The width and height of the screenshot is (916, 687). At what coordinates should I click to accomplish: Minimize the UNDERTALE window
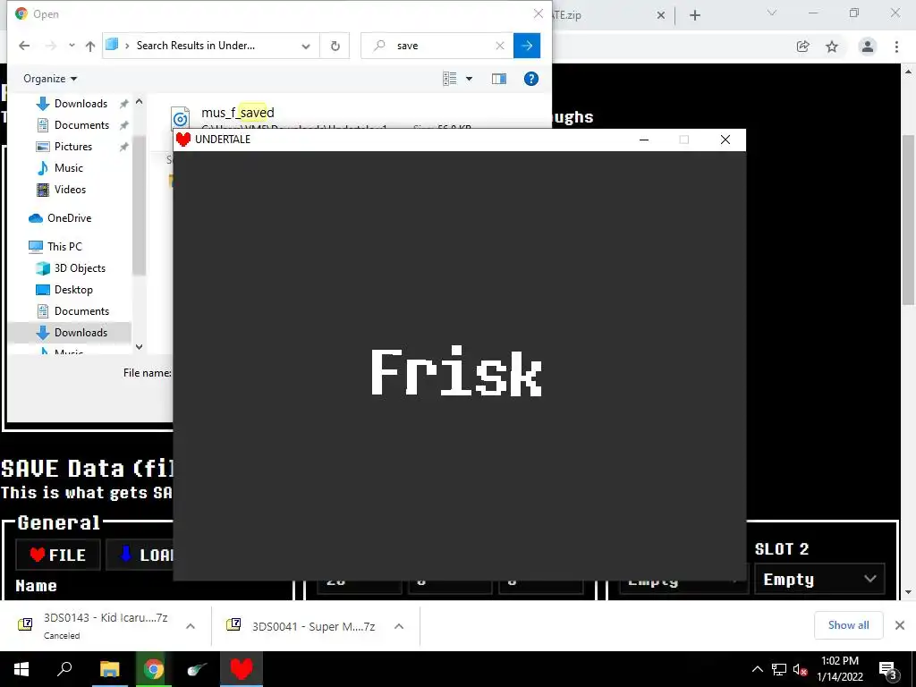click(644, 140)
